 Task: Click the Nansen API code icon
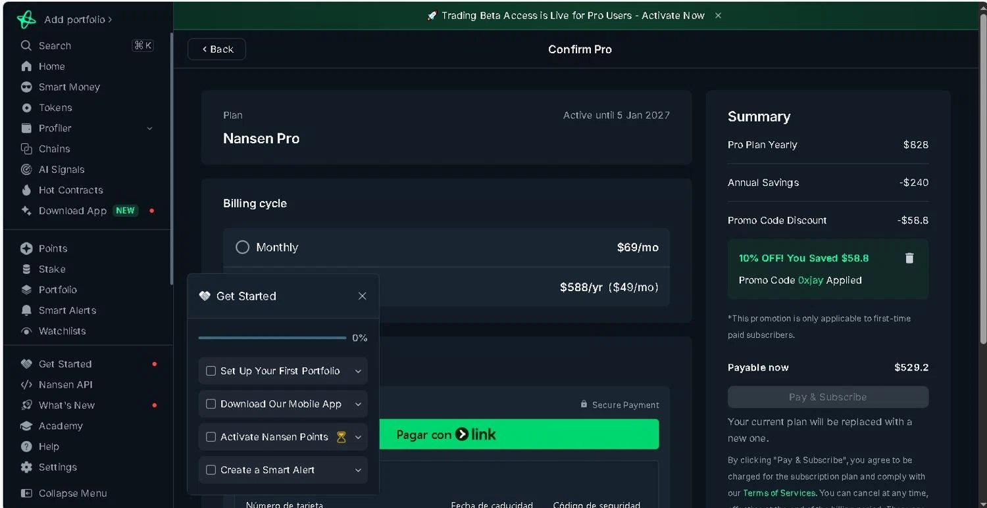pos(26,384)
